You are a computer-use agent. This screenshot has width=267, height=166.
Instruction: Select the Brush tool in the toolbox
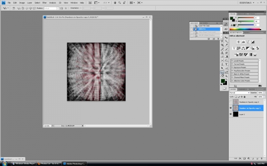[x=227, y=49]
